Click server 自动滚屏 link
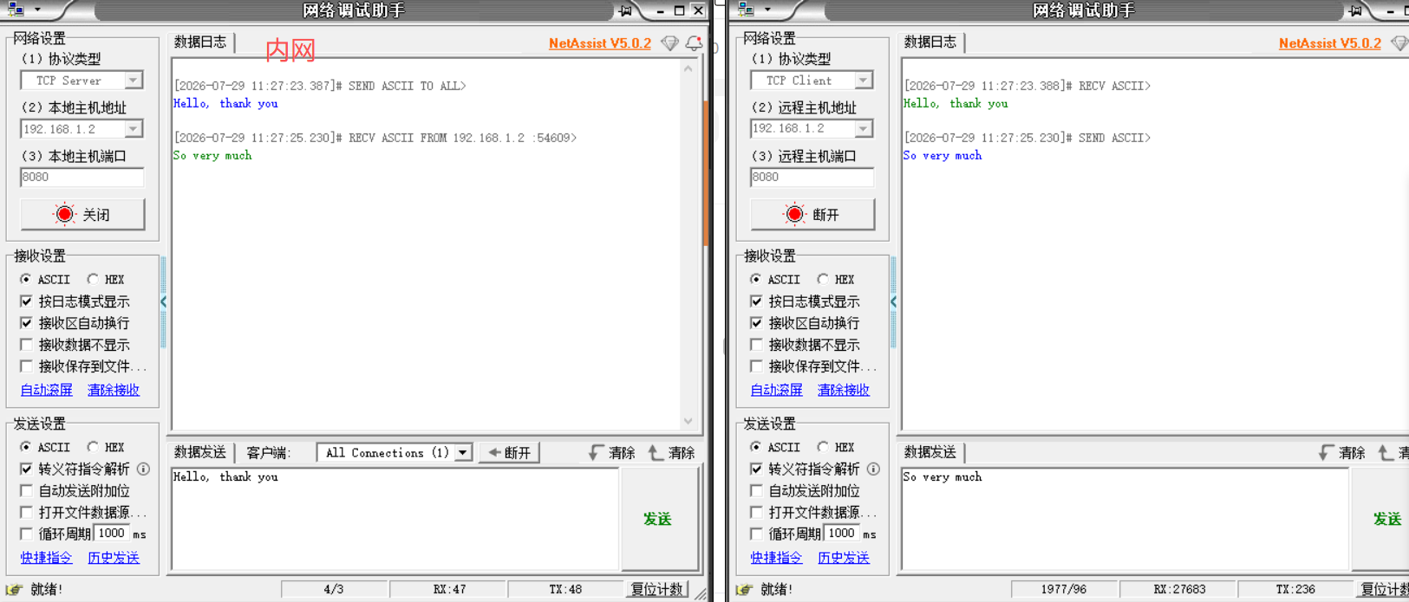The image size is (1409, 602). [47, 390]
